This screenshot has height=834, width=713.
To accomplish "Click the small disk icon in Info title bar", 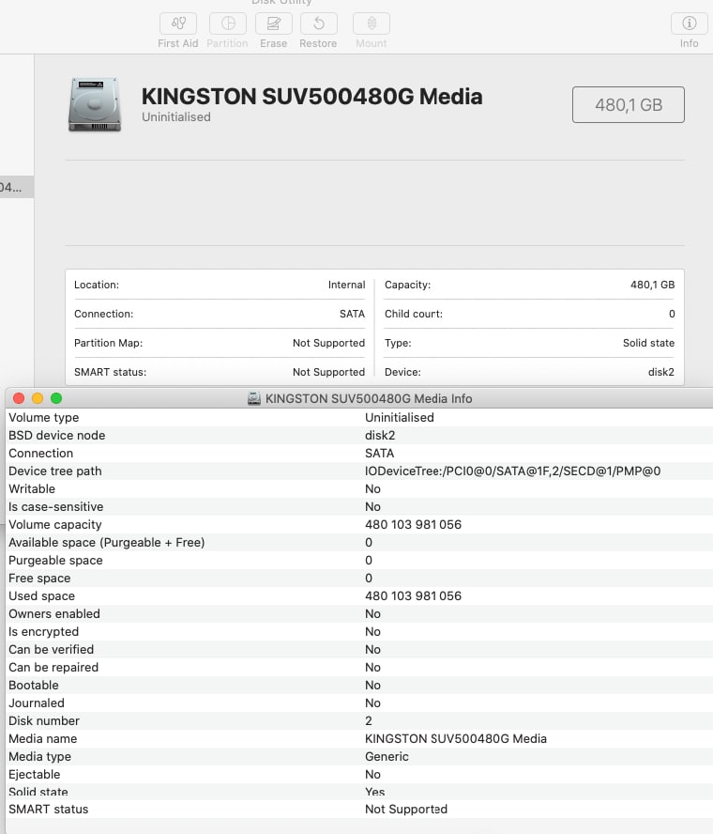I will coord(254,398).
